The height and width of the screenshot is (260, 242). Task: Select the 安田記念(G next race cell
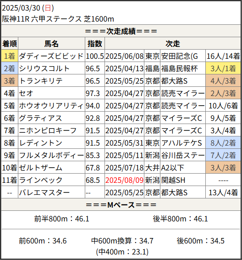183,56
